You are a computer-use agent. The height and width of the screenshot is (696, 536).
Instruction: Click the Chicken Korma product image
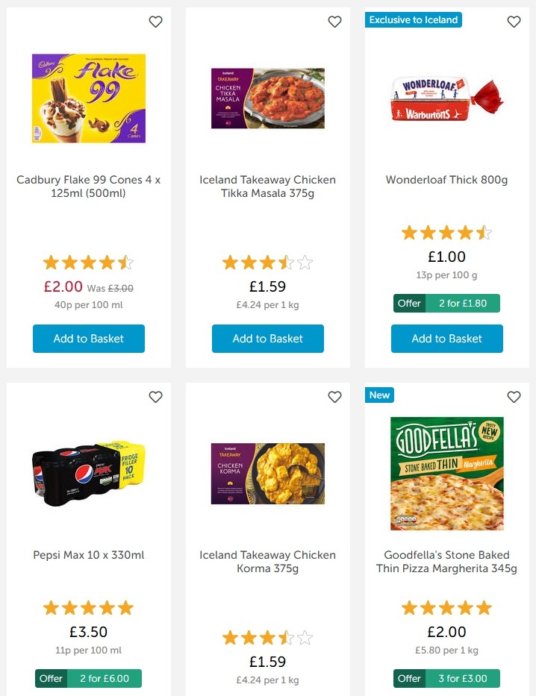point(267,473)
